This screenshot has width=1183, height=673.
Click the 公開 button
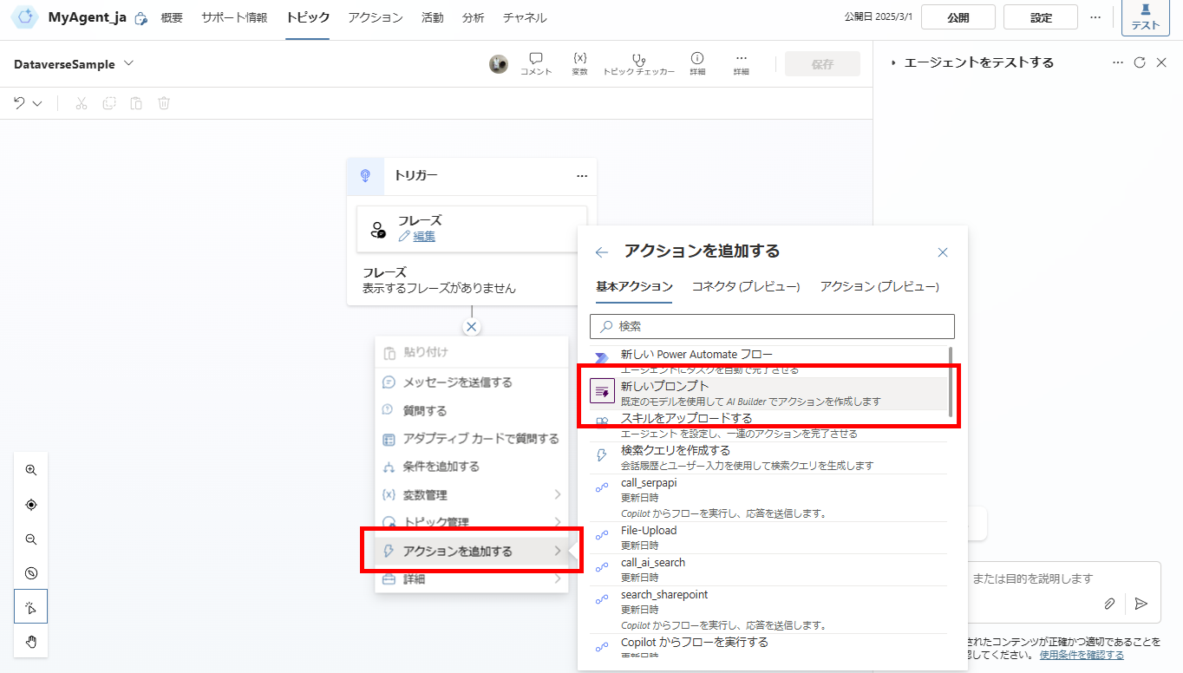click(958, 16)
